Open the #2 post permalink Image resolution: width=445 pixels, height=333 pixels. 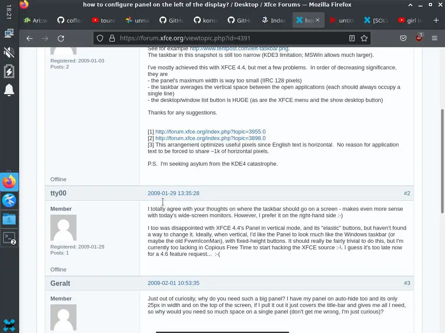tap(407, 193)
